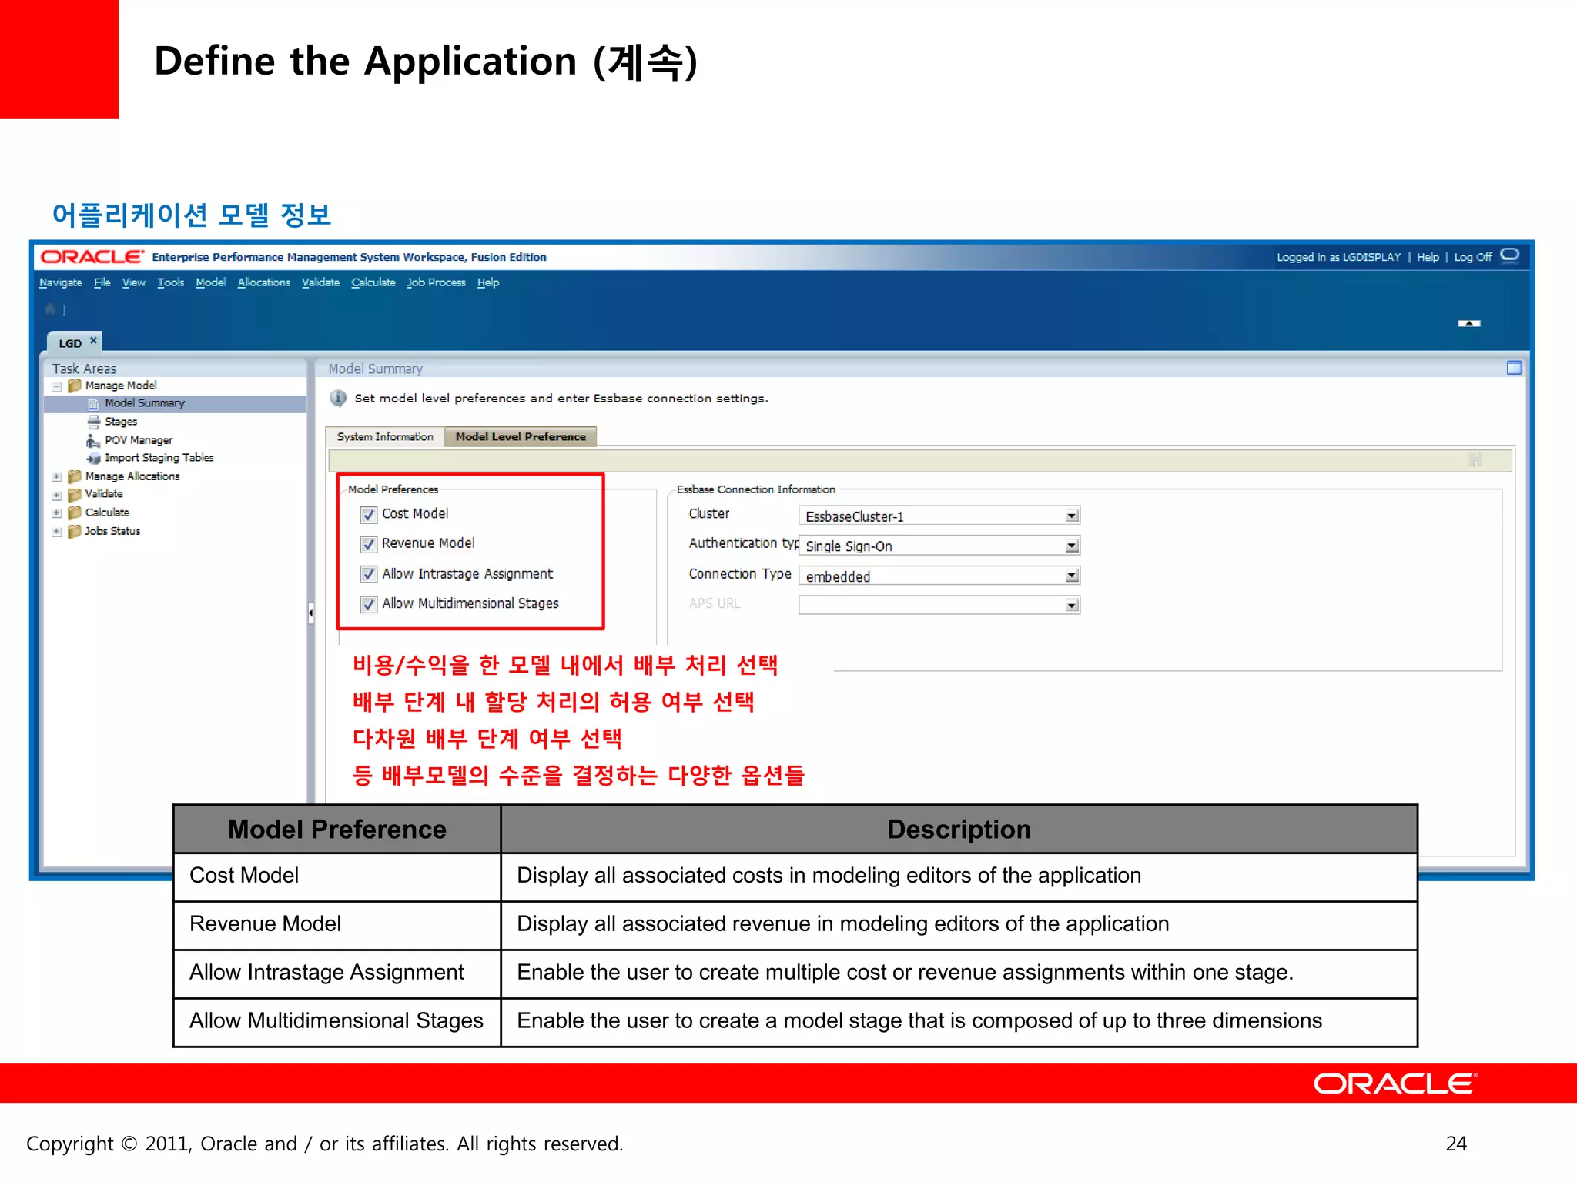Click the Manage Model folder icon
The height and width of the screenshot is (1182, 1577).
tap(75, 386)
